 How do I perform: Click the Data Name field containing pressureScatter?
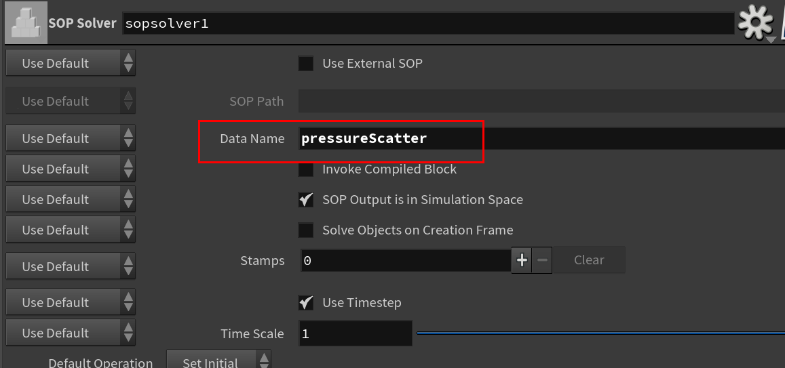coord(541,138)
